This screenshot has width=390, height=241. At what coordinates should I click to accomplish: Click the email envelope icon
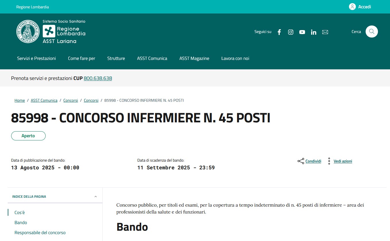pyautogui.click(x=325, y=32)
